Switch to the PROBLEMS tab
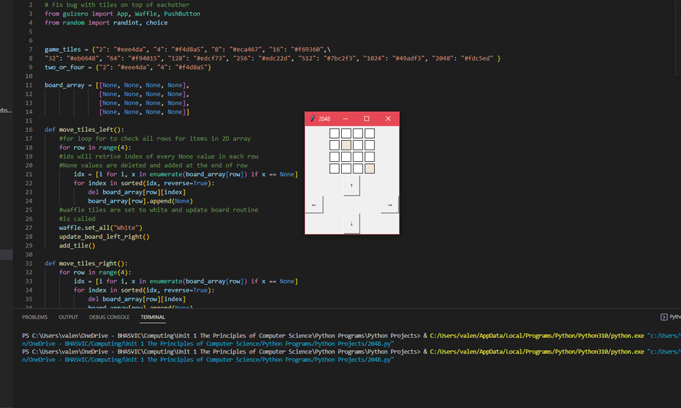 tap(35, 317)
